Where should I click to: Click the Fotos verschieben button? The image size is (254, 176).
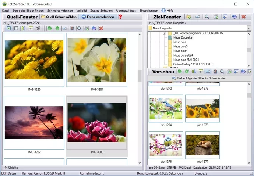pos(97,17)
